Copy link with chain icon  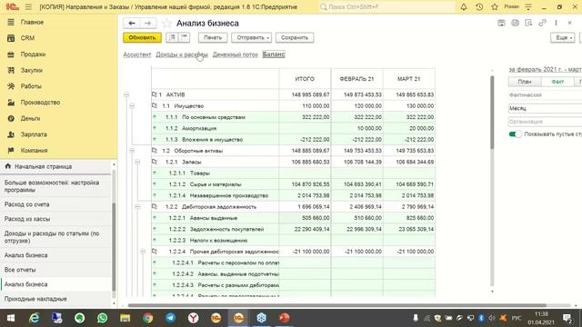pos(542,23)
